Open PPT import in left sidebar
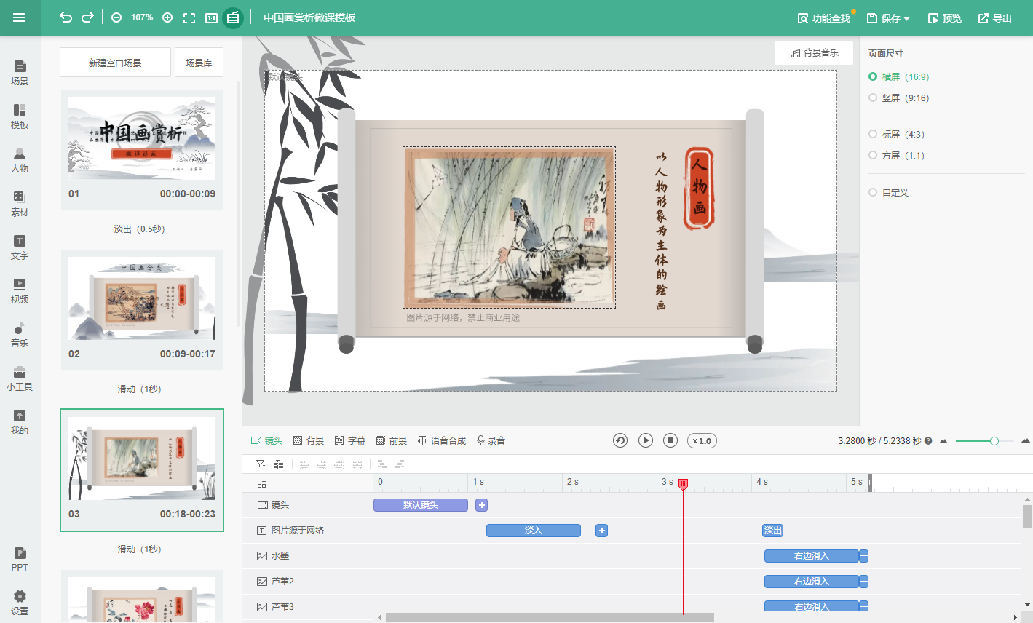The width and height of the screenshot is (1033, 623). pos(20,559)
